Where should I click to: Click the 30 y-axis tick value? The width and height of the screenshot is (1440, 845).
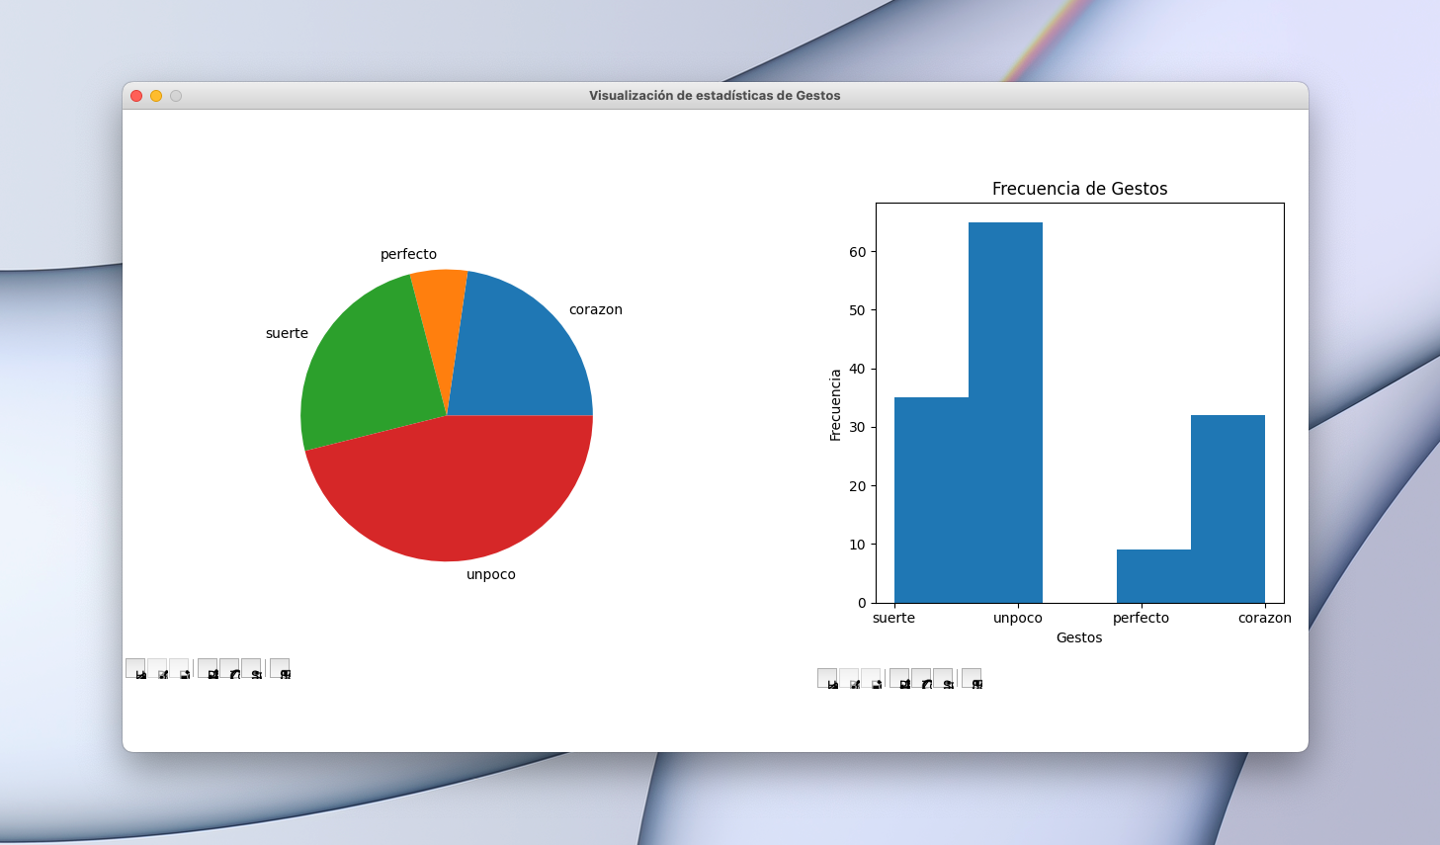(x=857, y=427)
